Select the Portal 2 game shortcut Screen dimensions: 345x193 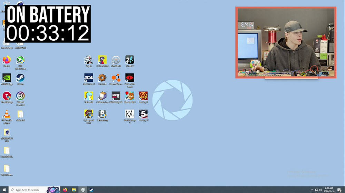tap(129, 60)
